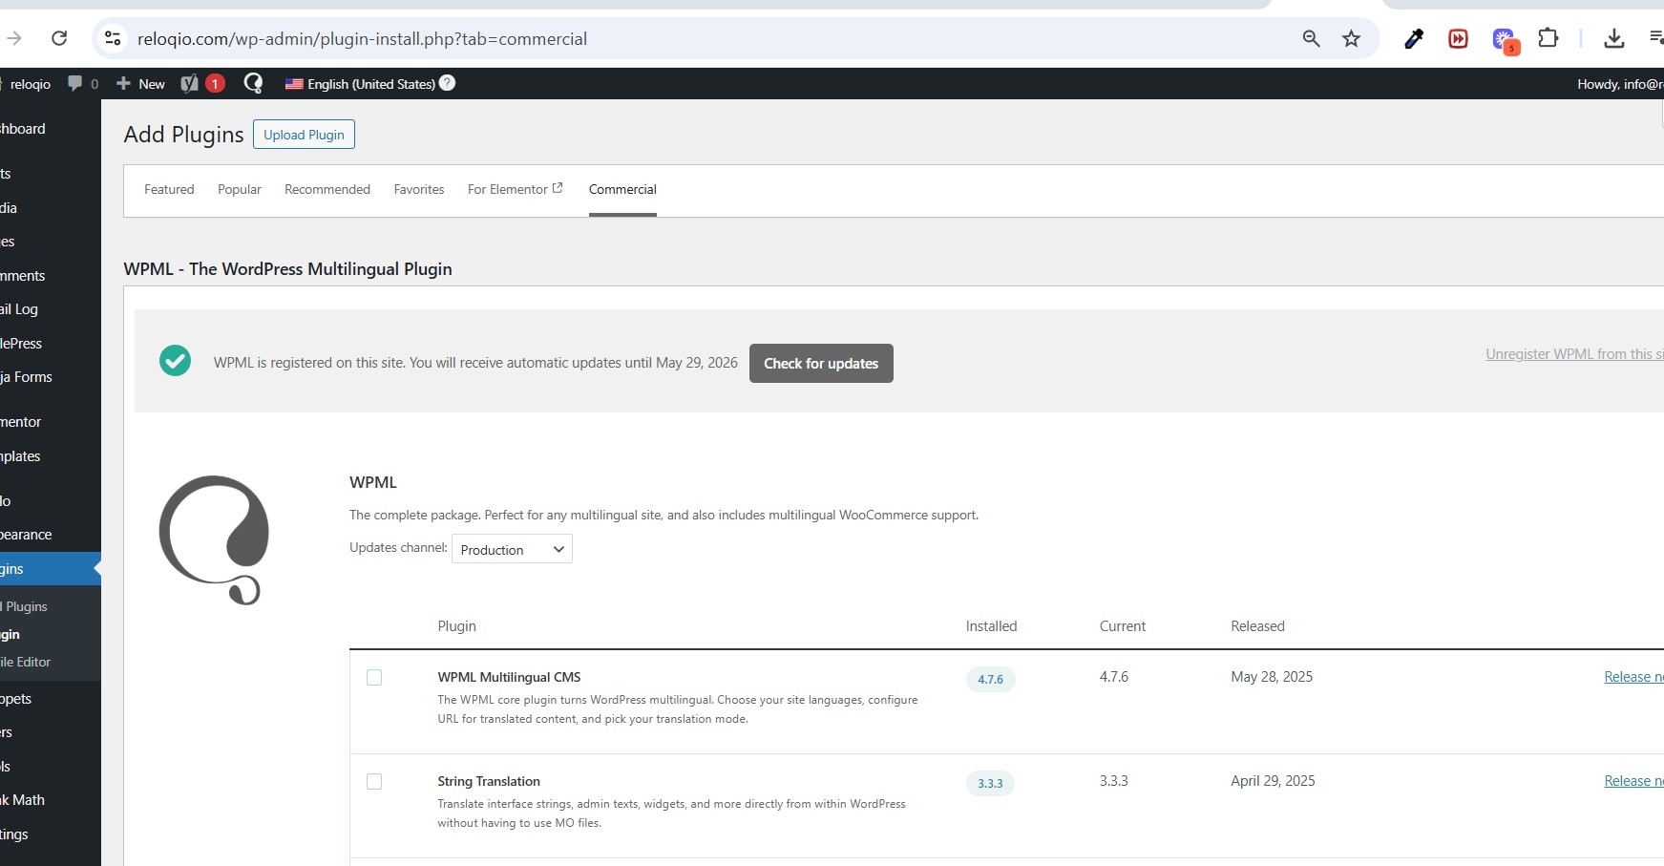Switch to the Featured tab
The height and width of the screenshot is (866, 1664).
[x=169, y=189]
